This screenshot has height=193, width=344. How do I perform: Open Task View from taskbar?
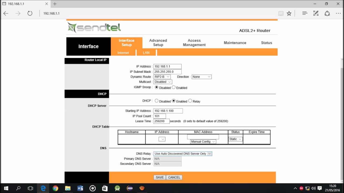(31, 188)
